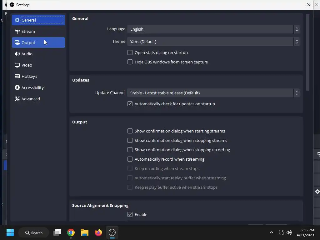Enable Hide OBS windows from screen capture
The width and height of the screenshot is (320, 240).
(x=130, y=62)
